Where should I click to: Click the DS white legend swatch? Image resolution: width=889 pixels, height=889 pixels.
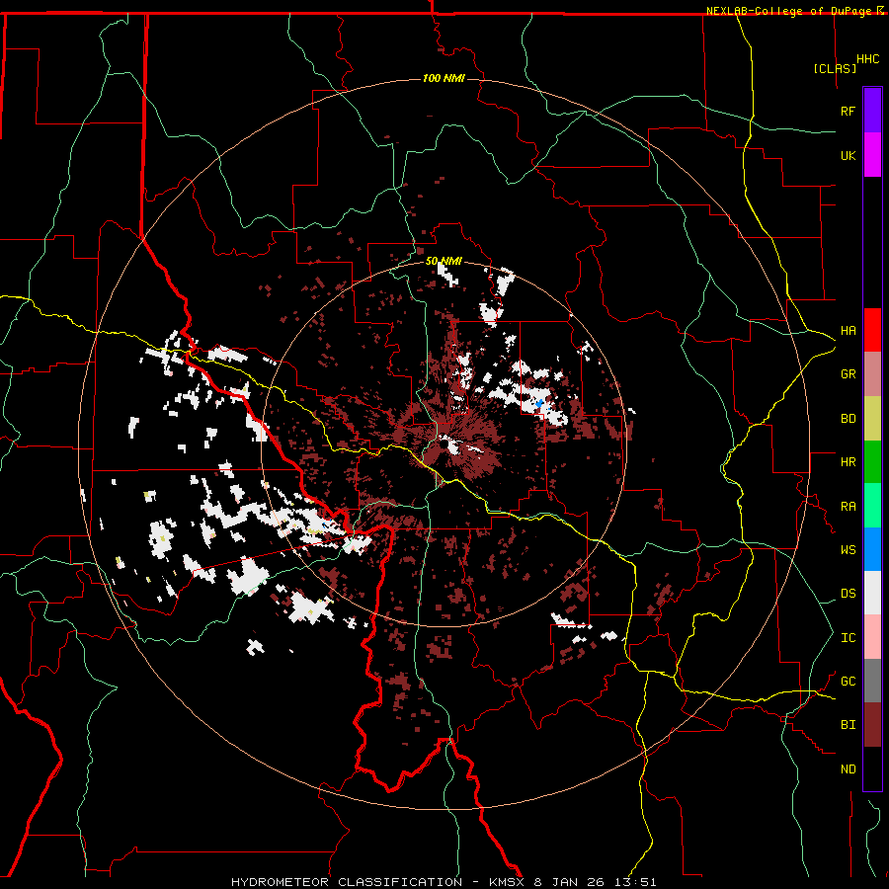pos(872,593)
